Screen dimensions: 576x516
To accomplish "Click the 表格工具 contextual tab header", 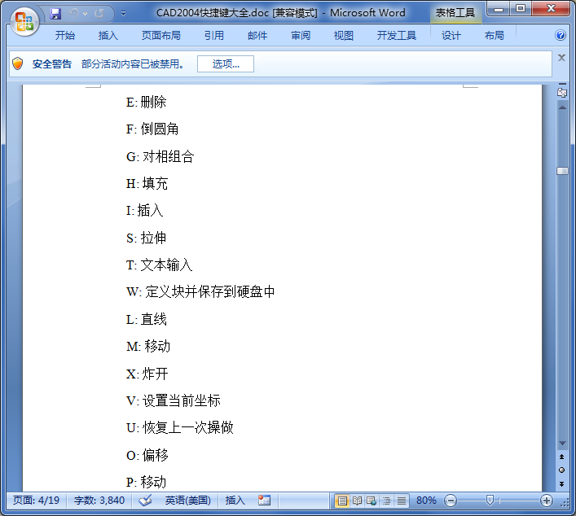I will (455, 13).
